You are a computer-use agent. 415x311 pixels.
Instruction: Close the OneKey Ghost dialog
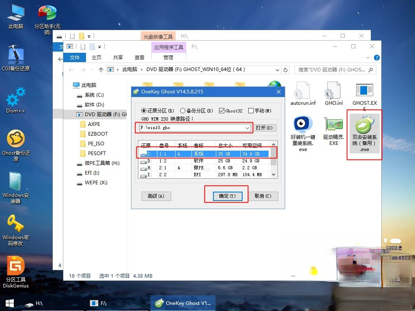[278, 92]
